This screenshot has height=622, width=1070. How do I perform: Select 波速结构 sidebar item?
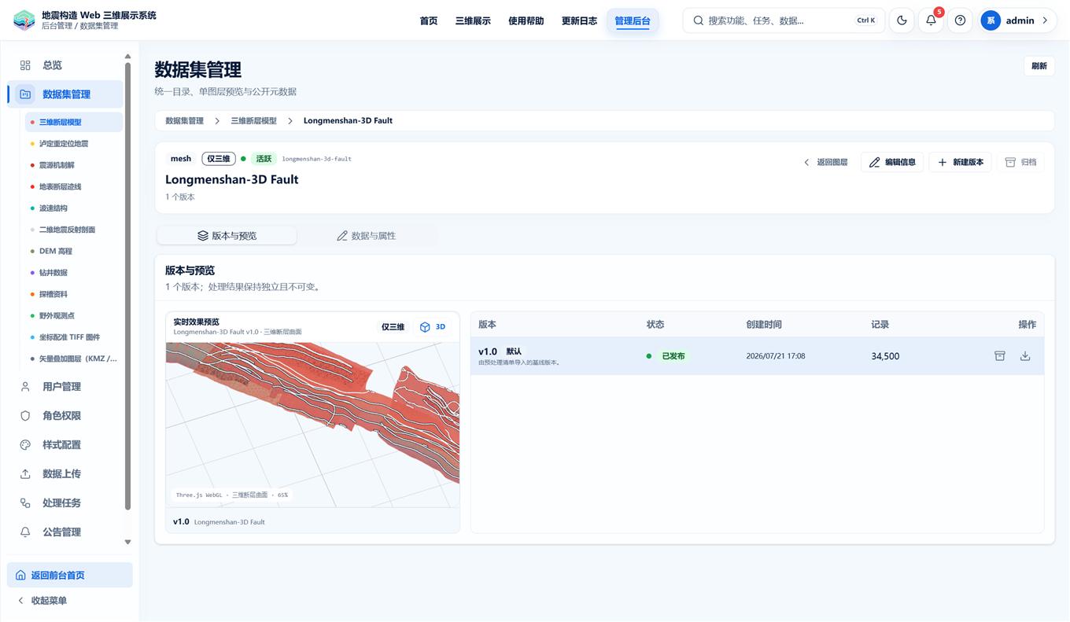tap(74, 208)
